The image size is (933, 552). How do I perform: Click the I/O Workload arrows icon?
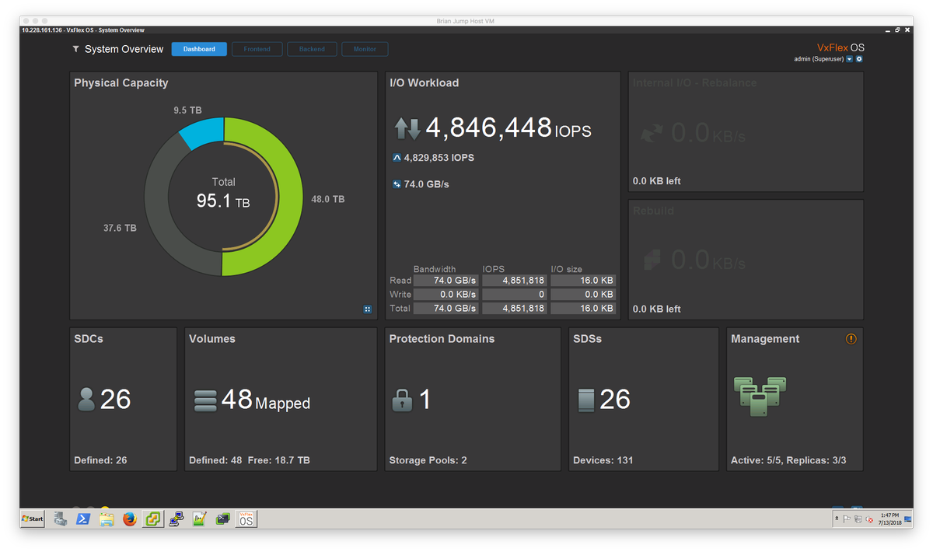(x=407, y=127)
